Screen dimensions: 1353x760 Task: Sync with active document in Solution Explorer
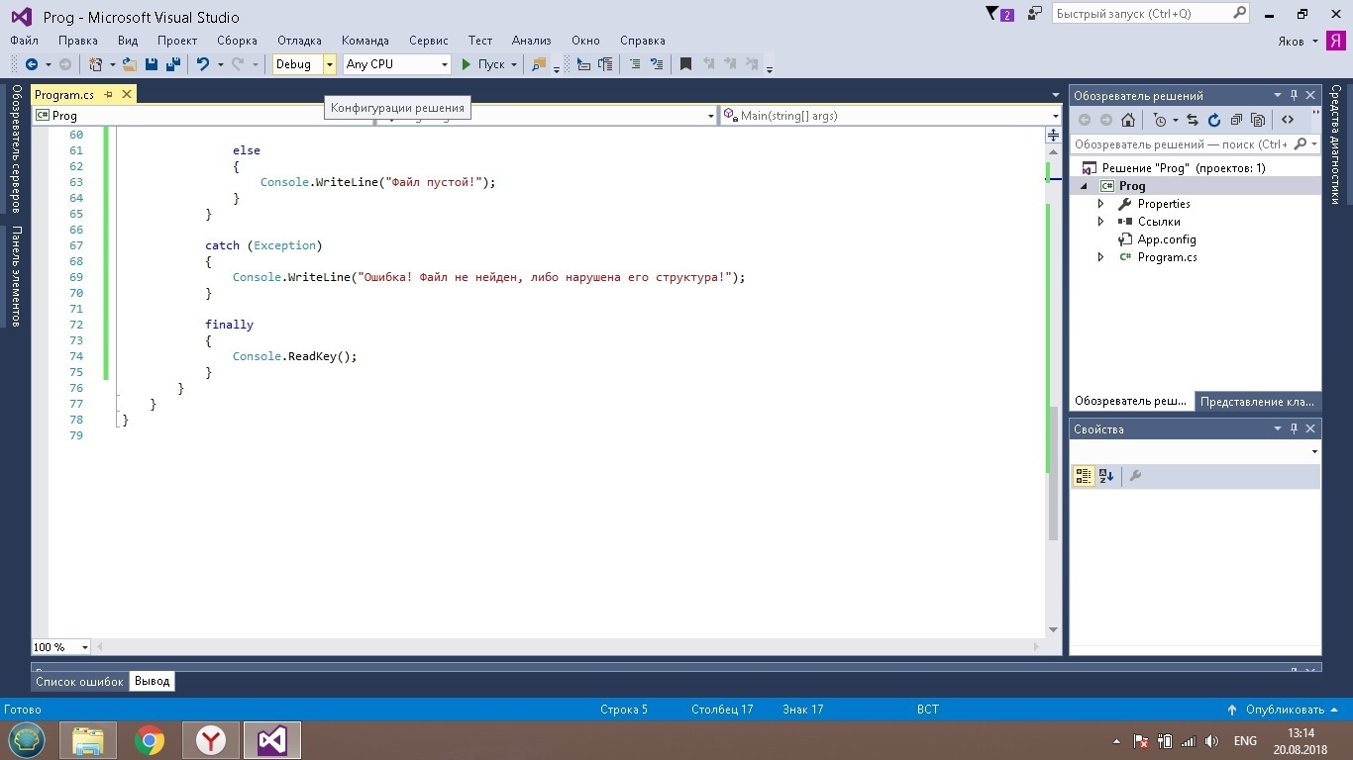1193,120
